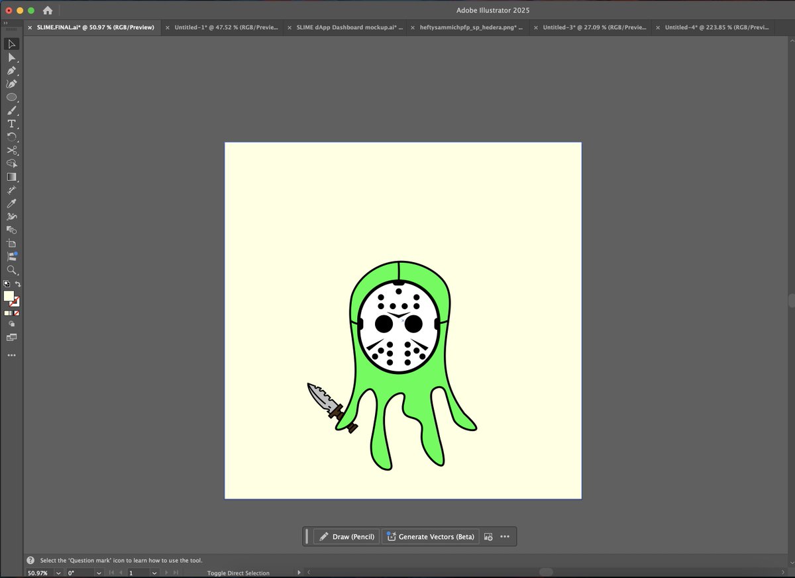The width and height of the screenshot is (795, 578).
Task: Open Edit Toolbar three dots
Action: (x=11, y=356)
